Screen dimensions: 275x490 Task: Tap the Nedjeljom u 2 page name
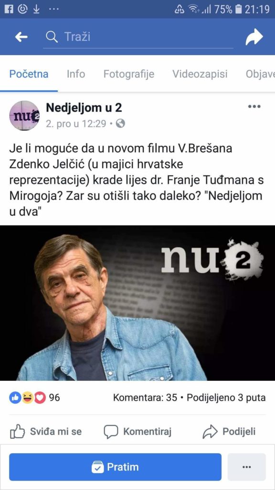84,108
